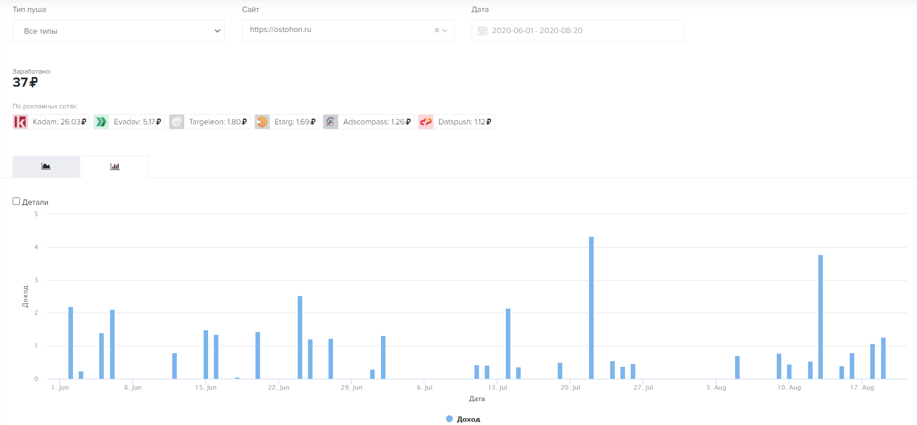The width and height of the screenshot is (917, 425).
Task: Click the 8. Jun axis label
Action: click(x=133, y=387)
